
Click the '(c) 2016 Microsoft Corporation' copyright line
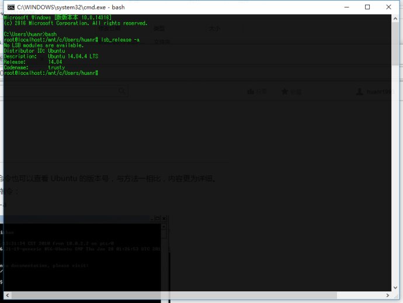coord(76,23)
